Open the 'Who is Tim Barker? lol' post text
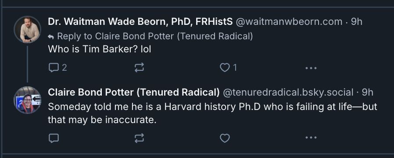The width and height of the screenshot is (394, 158). [100, 49]
